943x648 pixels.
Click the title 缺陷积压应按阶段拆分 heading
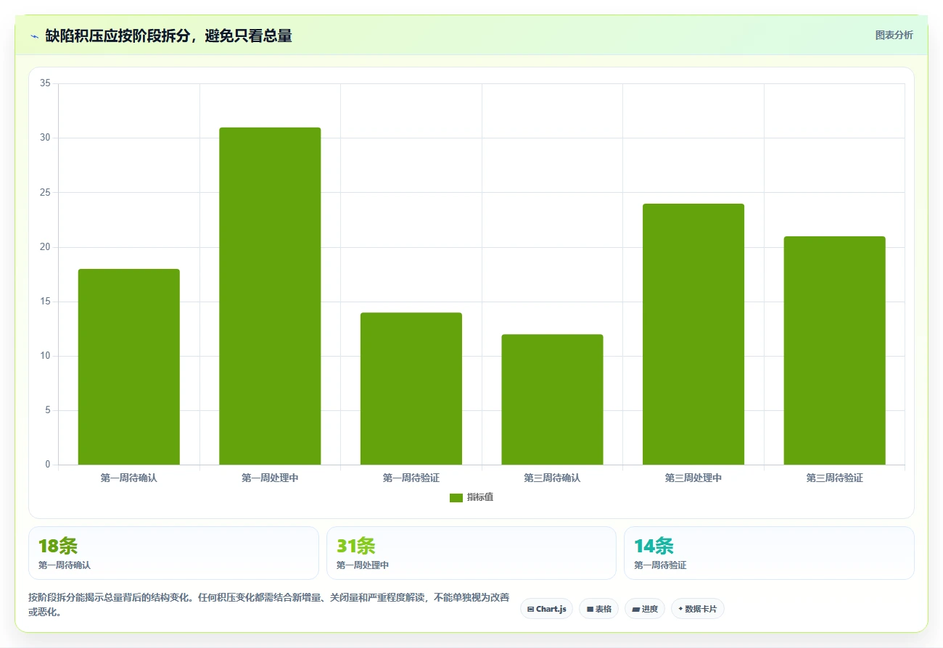point(168,36)
